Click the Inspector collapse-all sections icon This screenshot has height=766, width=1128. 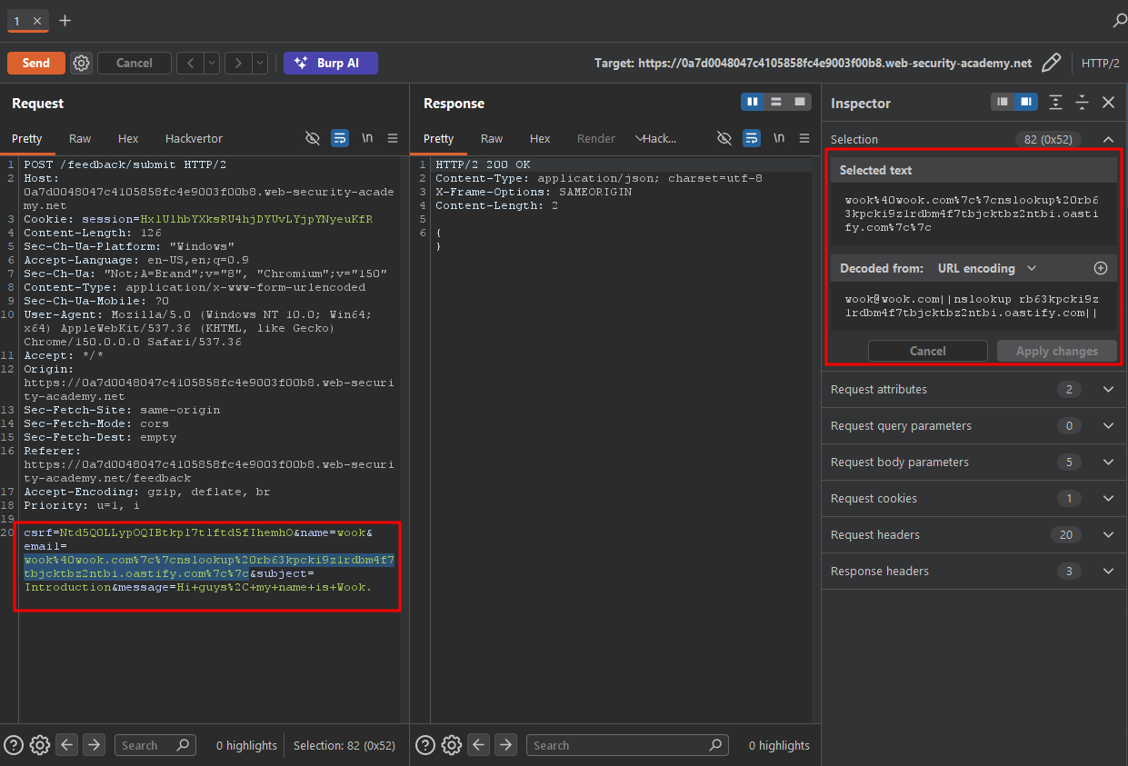click(1082, 103)
